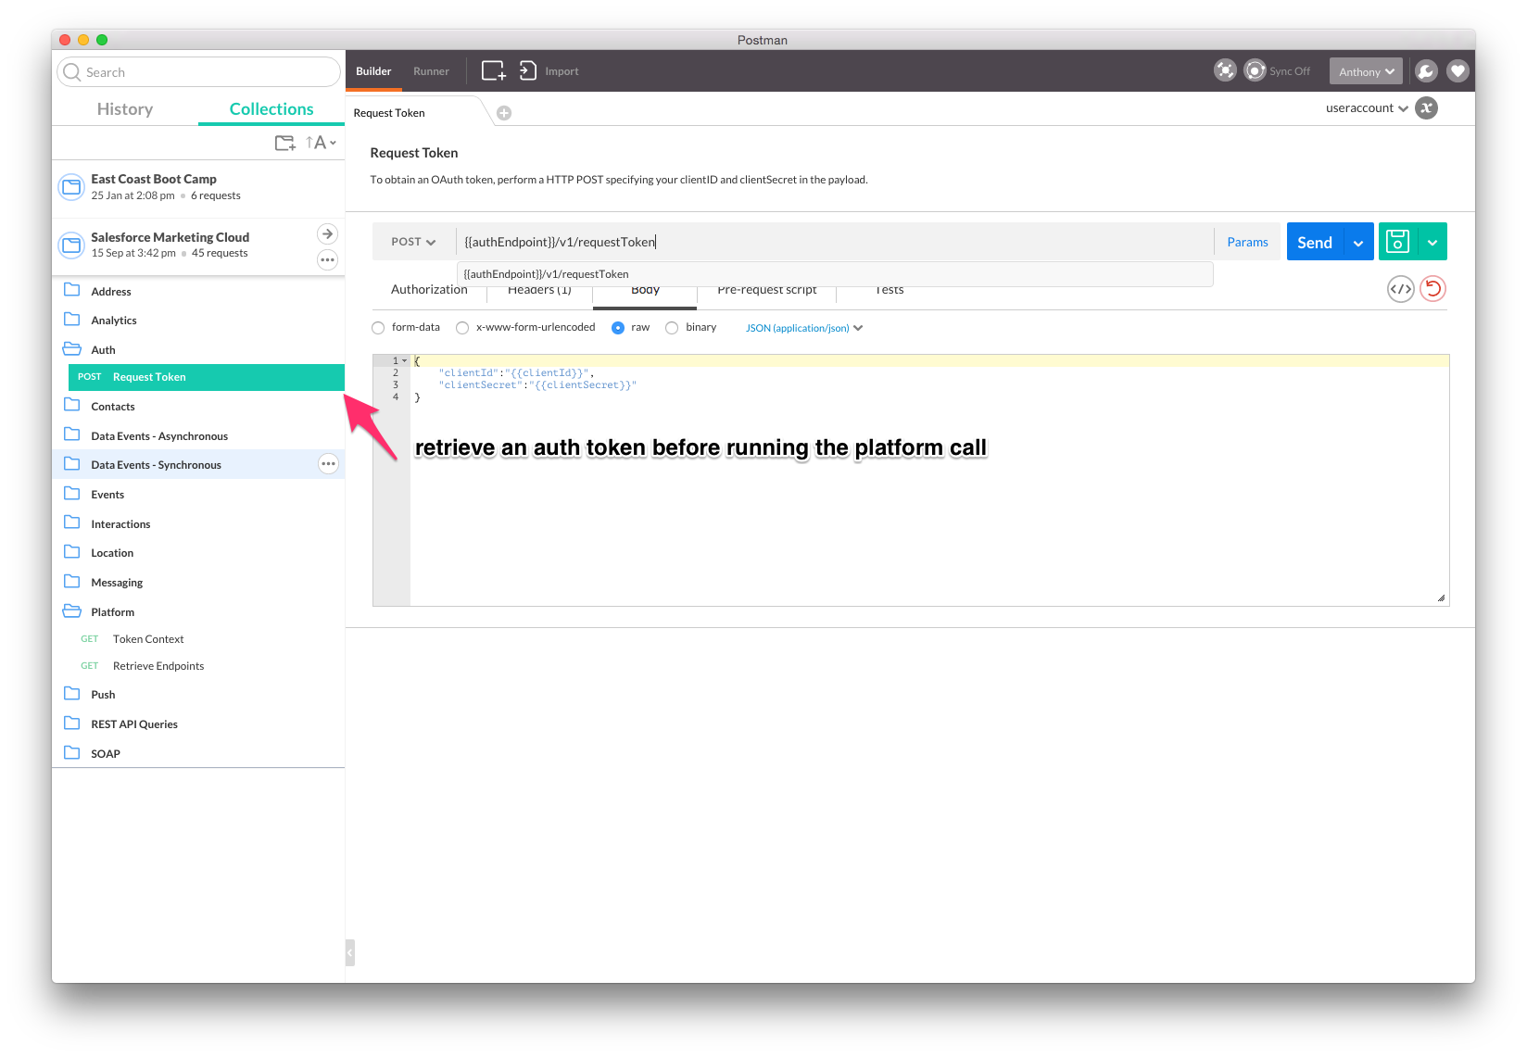Open the useraccount environment dropdown

(x=1367, y=108)
